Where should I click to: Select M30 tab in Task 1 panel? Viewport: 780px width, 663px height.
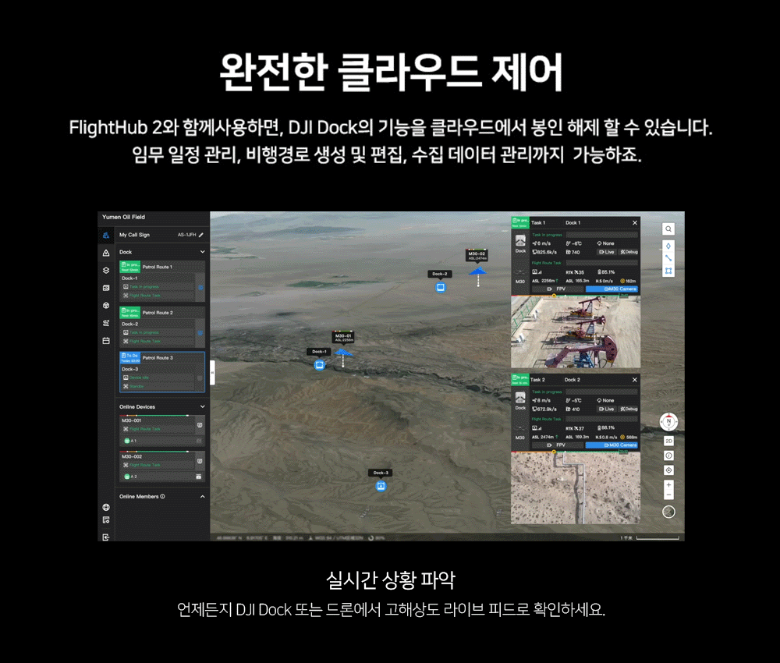520,277
